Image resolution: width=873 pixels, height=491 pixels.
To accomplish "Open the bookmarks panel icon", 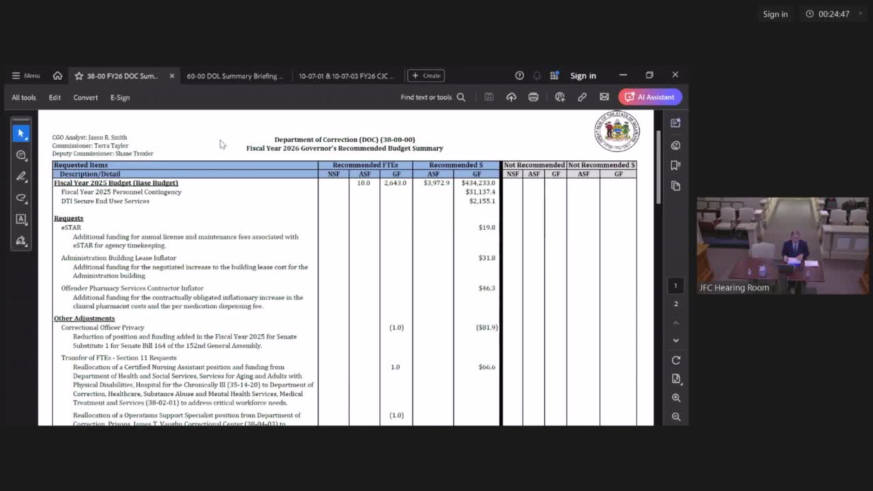I will (676, 165).
